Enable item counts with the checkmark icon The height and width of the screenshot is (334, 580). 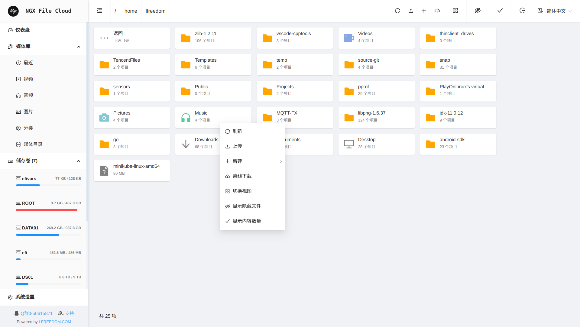[500, 11]
